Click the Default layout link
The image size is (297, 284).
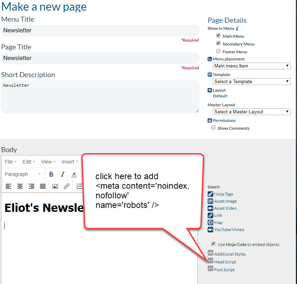(220, 96)
